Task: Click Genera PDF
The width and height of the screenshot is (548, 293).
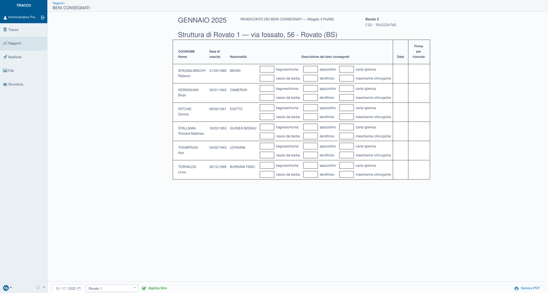Action: [x=527, y=288]
